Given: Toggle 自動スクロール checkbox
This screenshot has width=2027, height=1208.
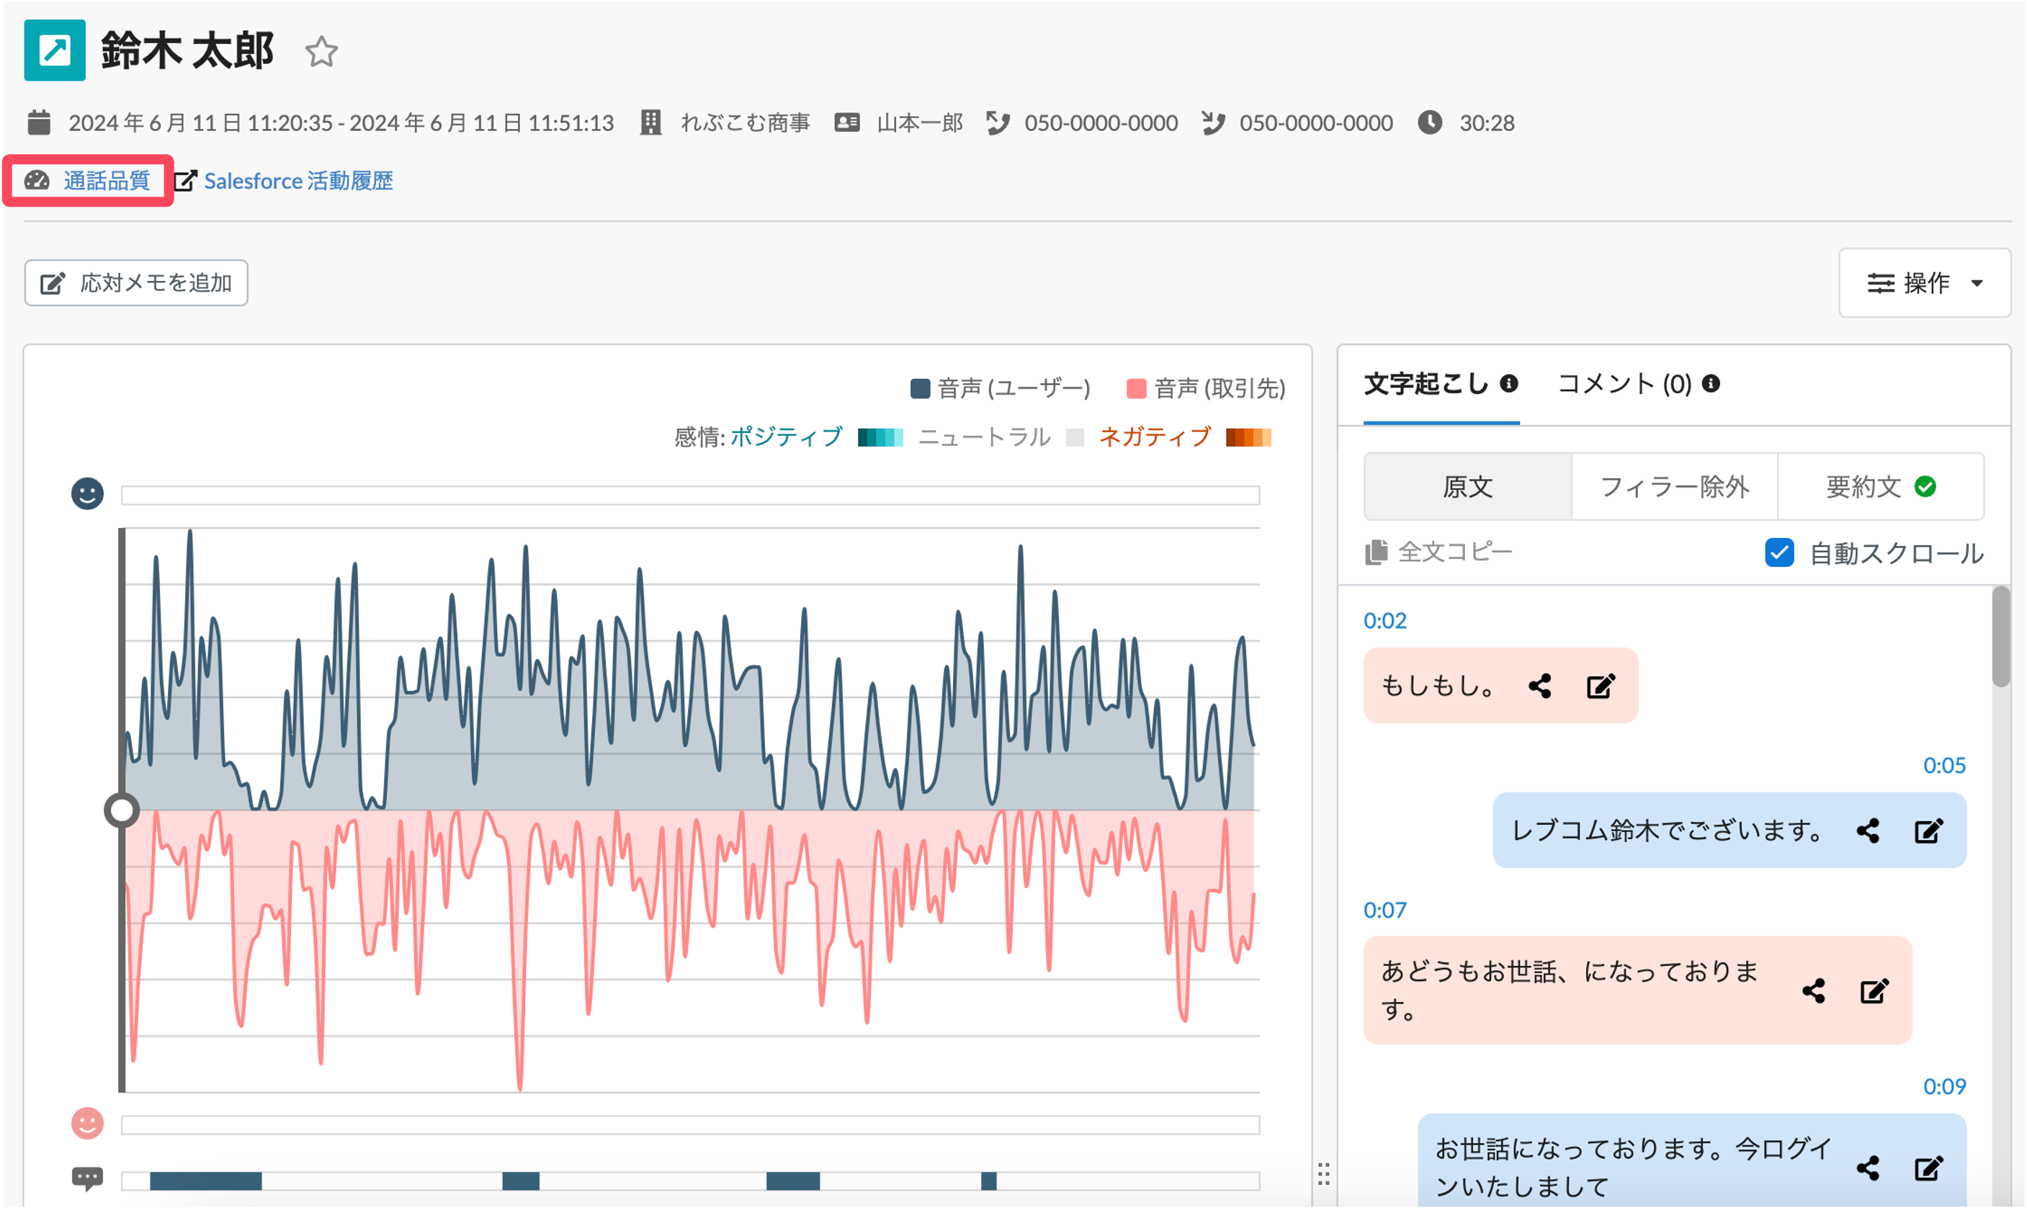Looking at the screenshot, I should (x=1779, y=552).
